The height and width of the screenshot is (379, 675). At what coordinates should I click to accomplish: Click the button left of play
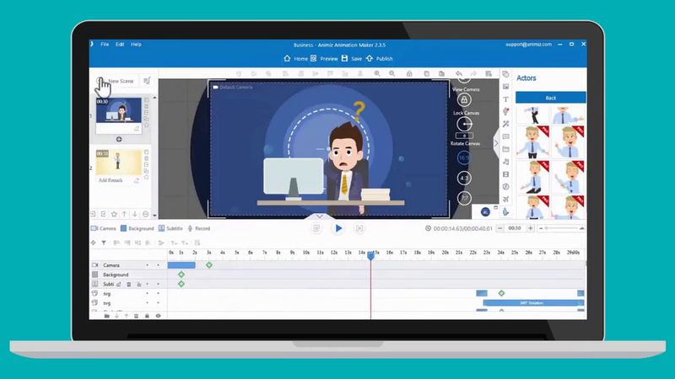coord(316,228)
